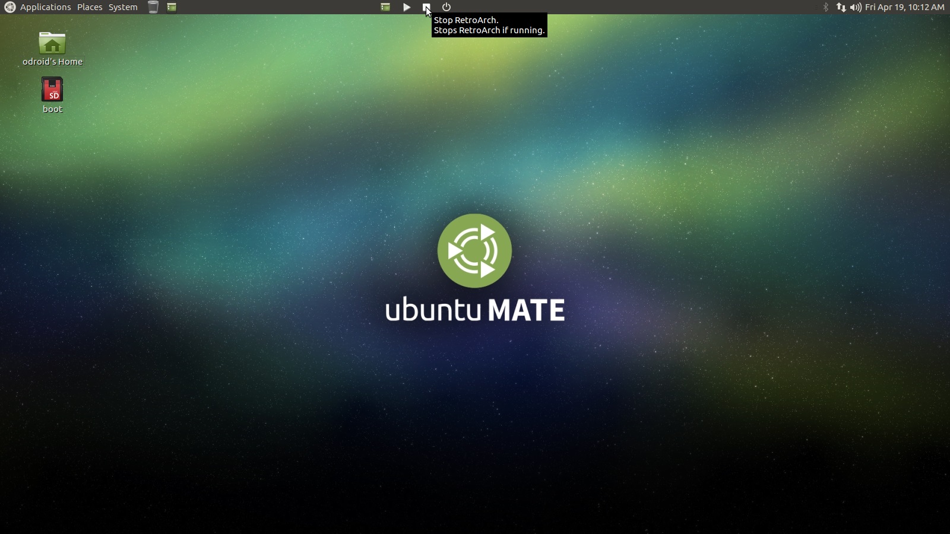
Task: Open the System menu
Action: (122, 7)
